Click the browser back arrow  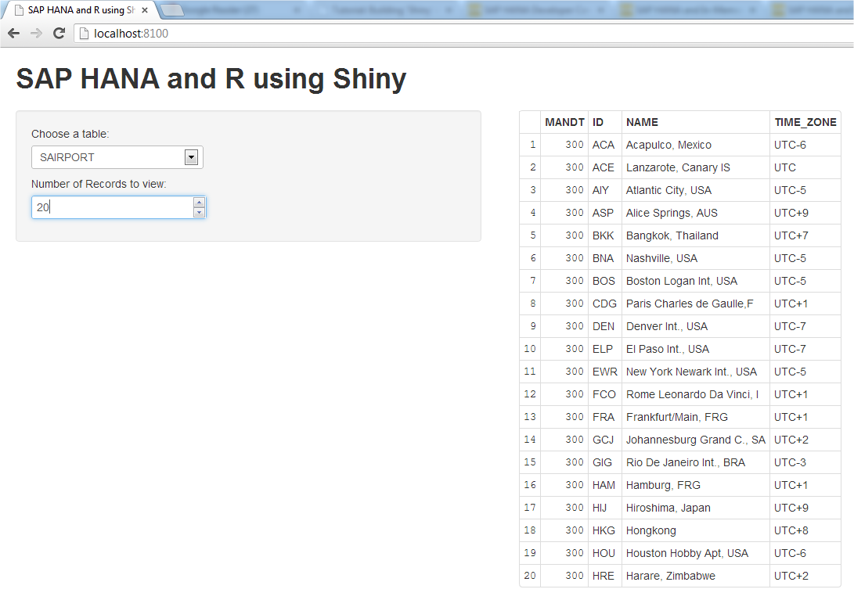click(x=14, y=34)
